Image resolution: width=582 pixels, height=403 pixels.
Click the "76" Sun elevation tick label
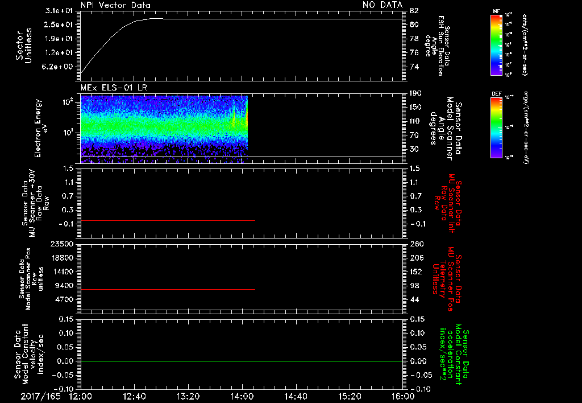(414, 53)
